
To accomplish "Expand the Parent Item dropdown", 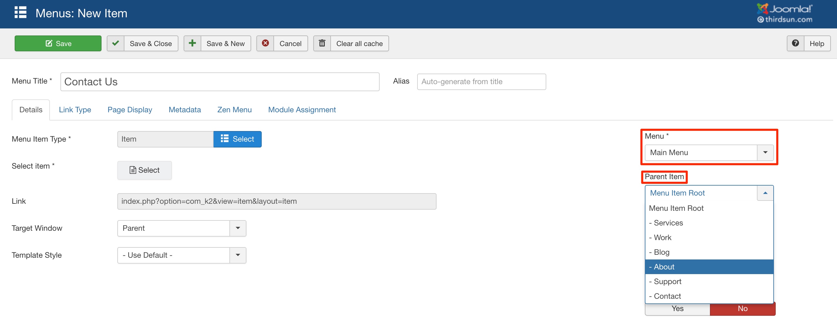I will (765, 193).
